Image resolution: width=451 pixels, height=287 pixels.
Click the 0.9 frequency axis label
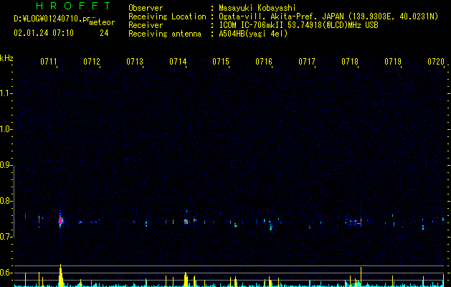tap(6, 165)
